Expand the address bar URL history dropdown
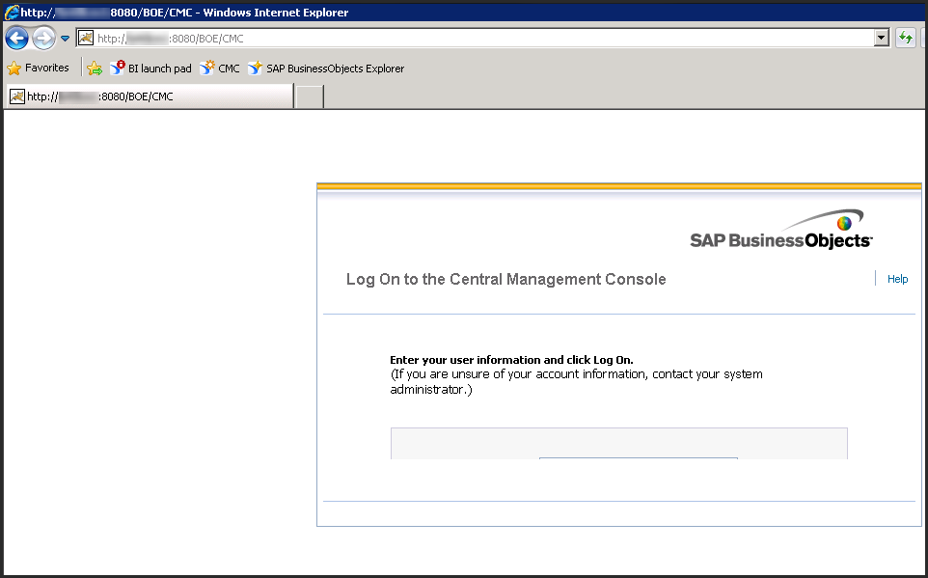928x578 pixels. 882,38
